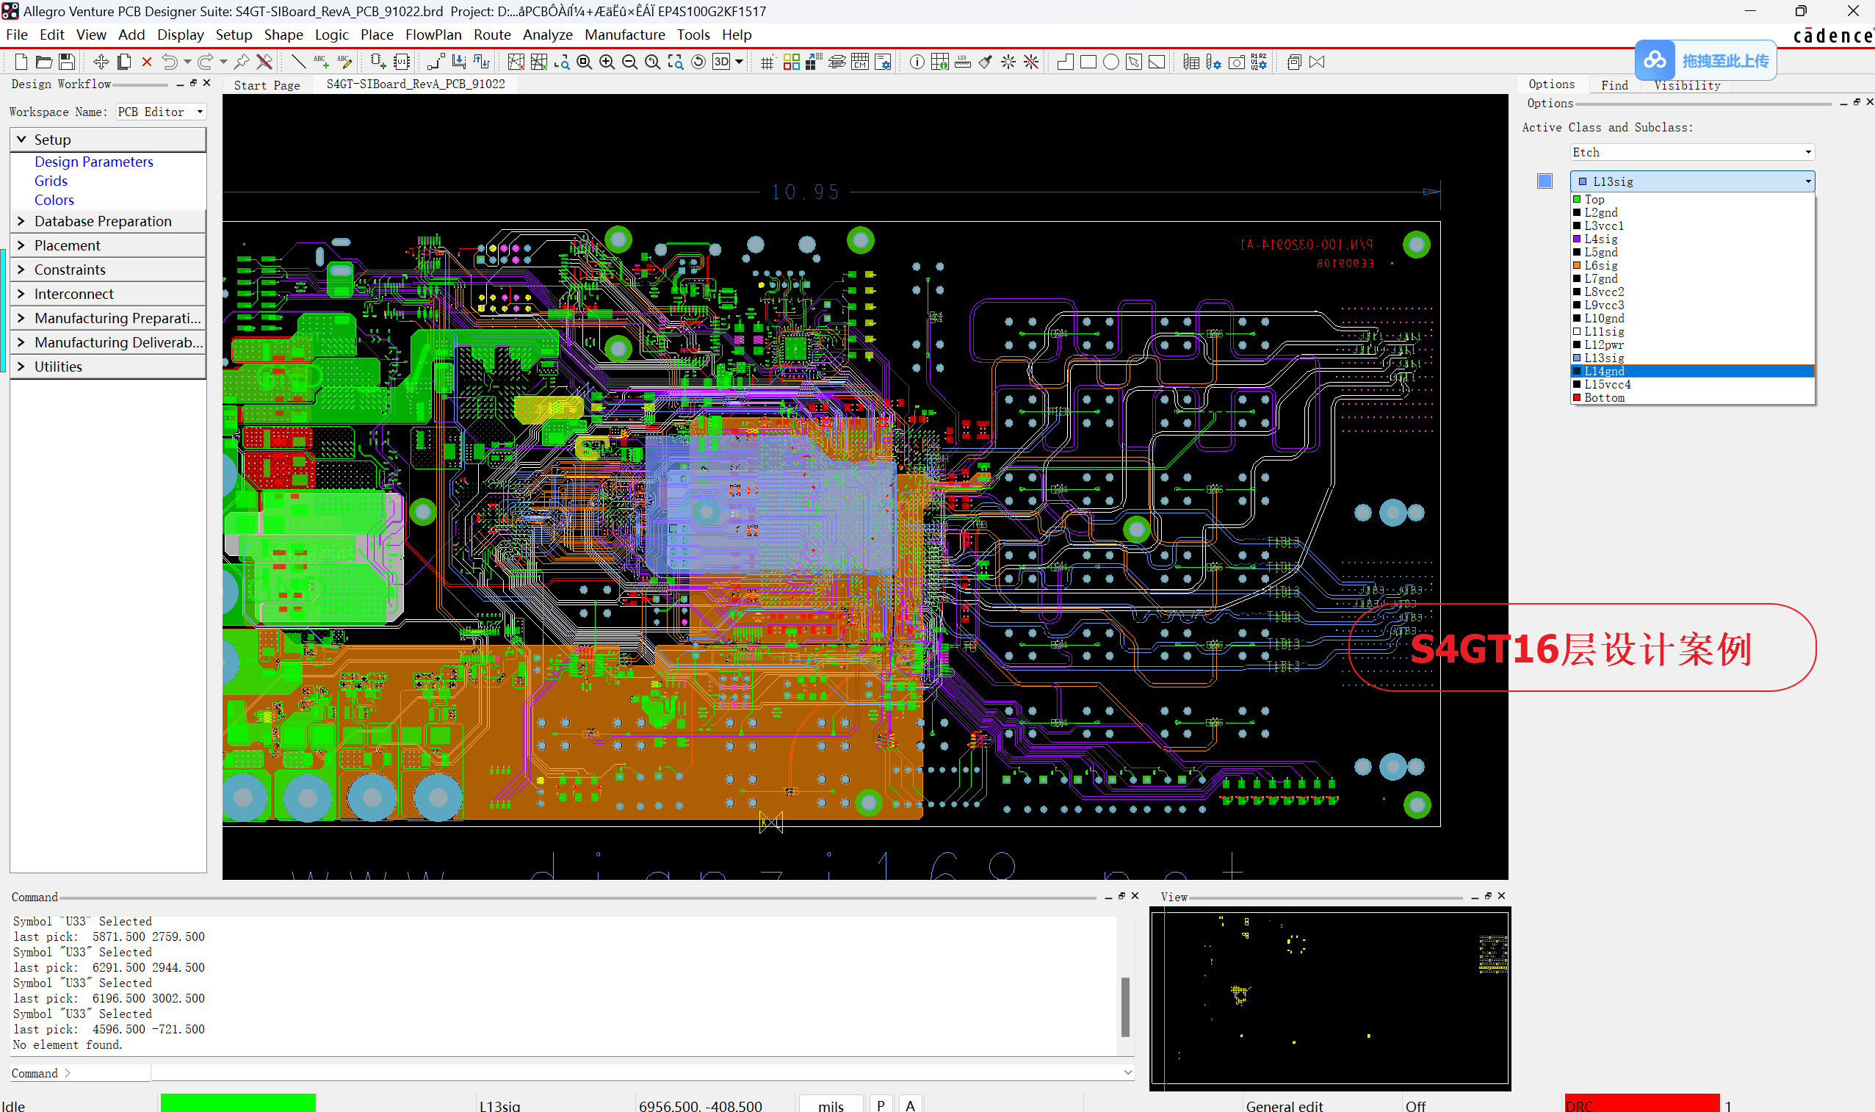The width and height of the screenshot is (1875, 1112).
Task: Click the Zoom Out magnifier
Action: [x=630, y=62]
